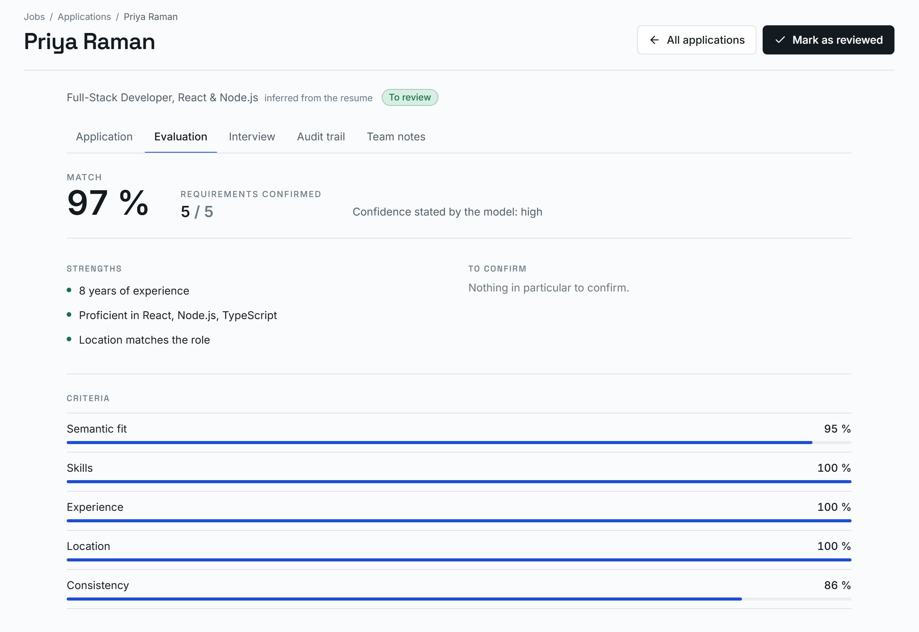This screenshot has width=919, height=632.
Task: Click the text 'Confidence stated by the model: high'
Action: point(448,212)
